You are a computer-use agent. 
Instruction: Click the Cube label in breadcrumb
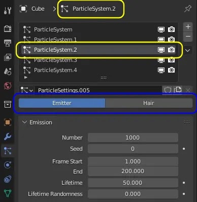[38, 9]
